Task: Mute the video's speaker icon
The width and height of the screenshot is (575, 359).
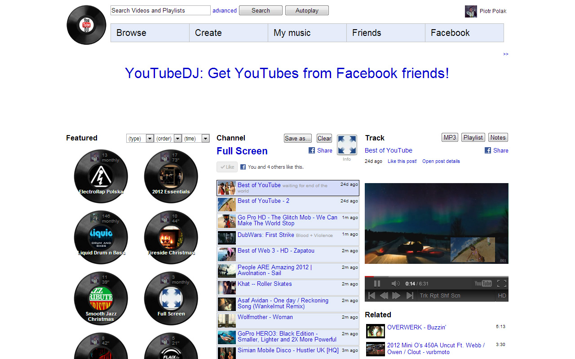Action: pyautogui.click(x=395, y=283)
